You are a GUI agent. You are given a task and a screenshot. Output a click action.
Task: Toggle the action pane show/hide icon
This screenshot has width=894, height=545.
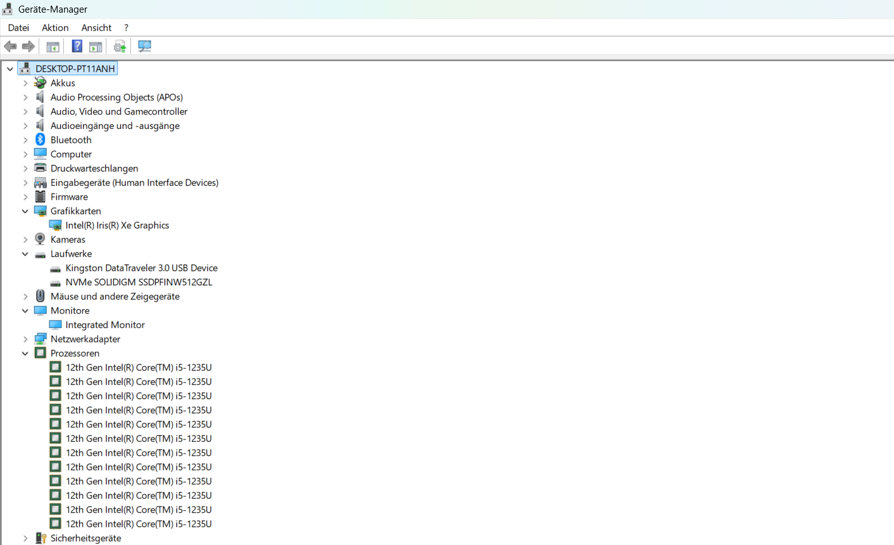(96, 46)
